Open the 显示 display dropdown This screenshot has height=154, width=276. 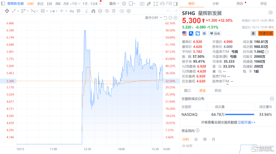114,4
